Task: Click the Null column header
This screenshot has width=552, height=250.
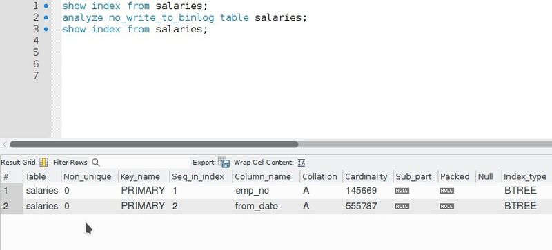Action: tap(489, 176)
